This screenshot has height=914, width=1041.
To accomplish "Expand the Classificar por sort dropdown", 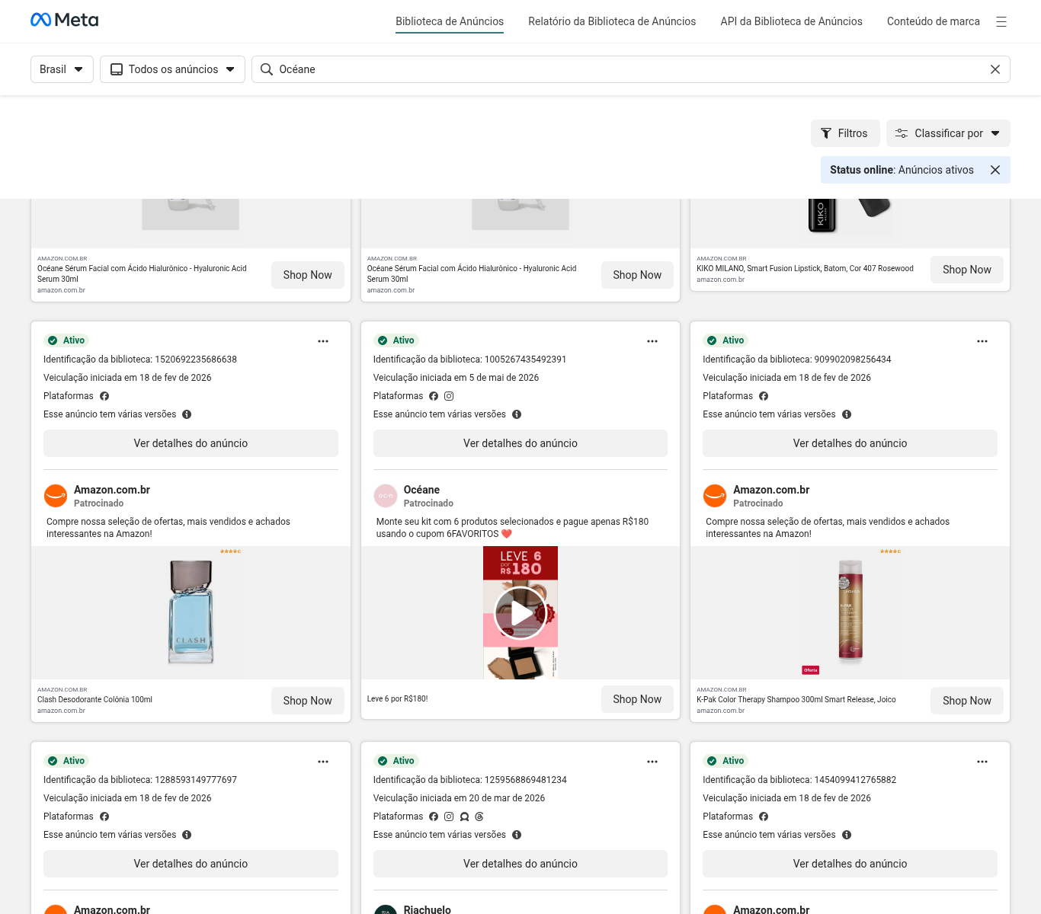I will click(948, 133).
